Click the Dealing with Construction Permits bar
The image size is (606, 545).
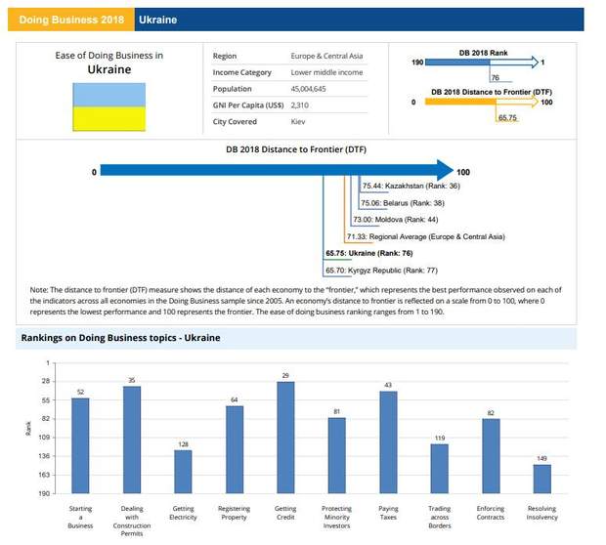[132, 439]
